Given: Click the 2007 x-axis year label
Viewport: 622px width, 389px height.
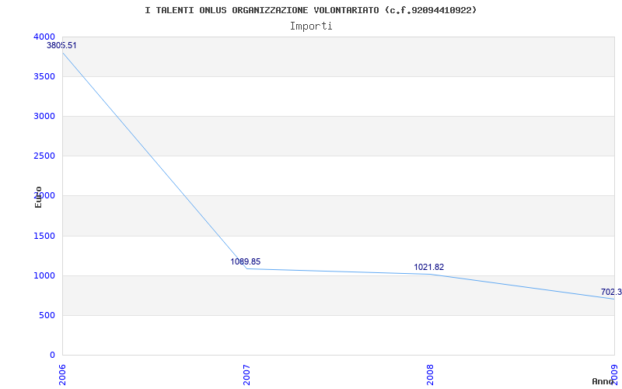Looking at the screenshot, I should [246, 375].
